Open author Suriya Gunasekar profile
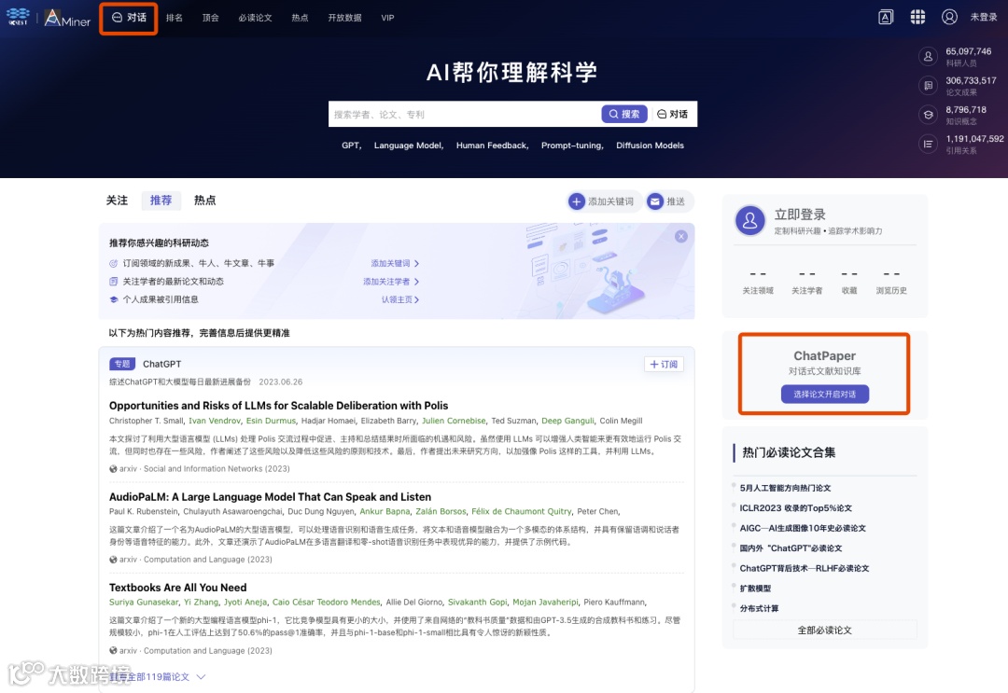The height and width of the screenshot is (693, 1008). 144,603
